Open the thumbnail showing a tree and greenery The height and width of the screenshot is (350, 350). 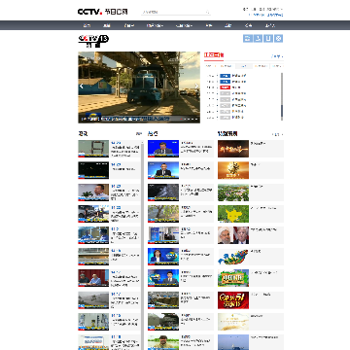(163, 214)
